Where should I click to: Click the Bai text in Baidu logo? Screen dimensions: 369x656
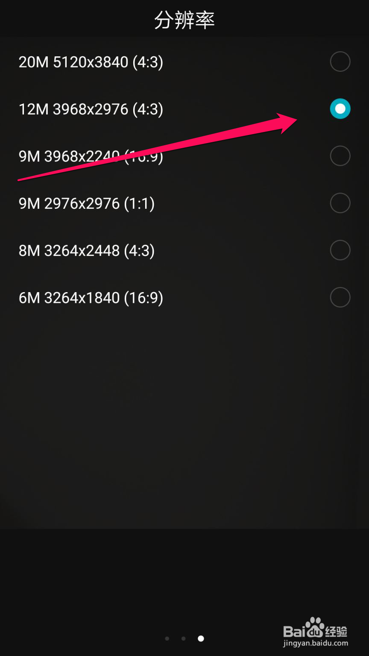tap(295, 632)
